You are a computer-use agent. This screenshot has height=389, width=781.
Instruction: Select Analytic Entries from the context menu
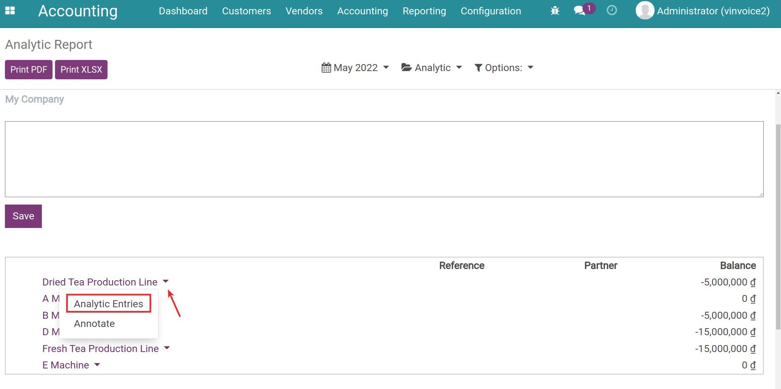point(108,304)
